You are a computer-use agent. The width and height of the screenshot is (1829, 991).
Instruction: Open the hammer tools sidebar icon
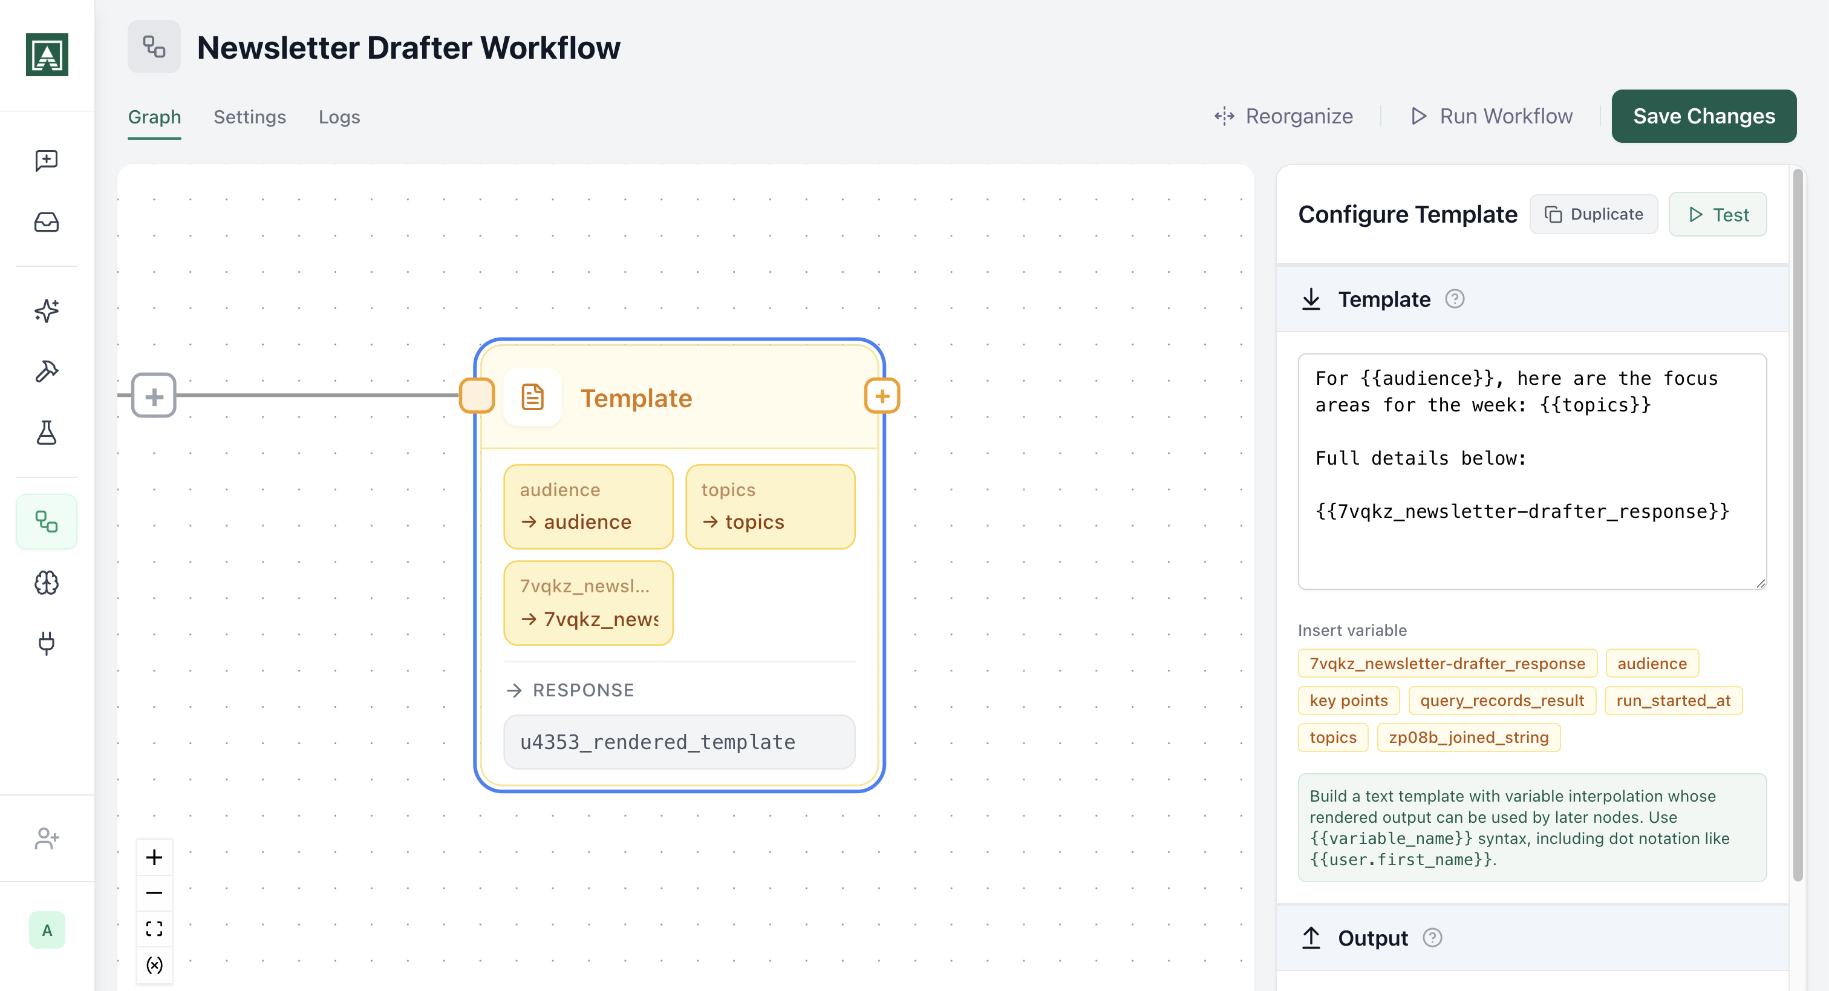[46, 371]
